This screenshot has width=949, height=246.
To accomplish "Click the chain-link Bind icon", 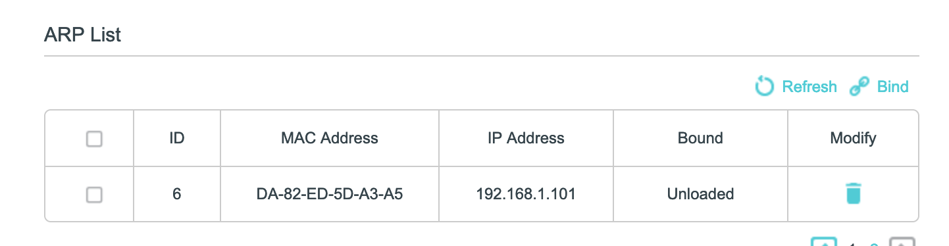I will click(x=859, y=87).
